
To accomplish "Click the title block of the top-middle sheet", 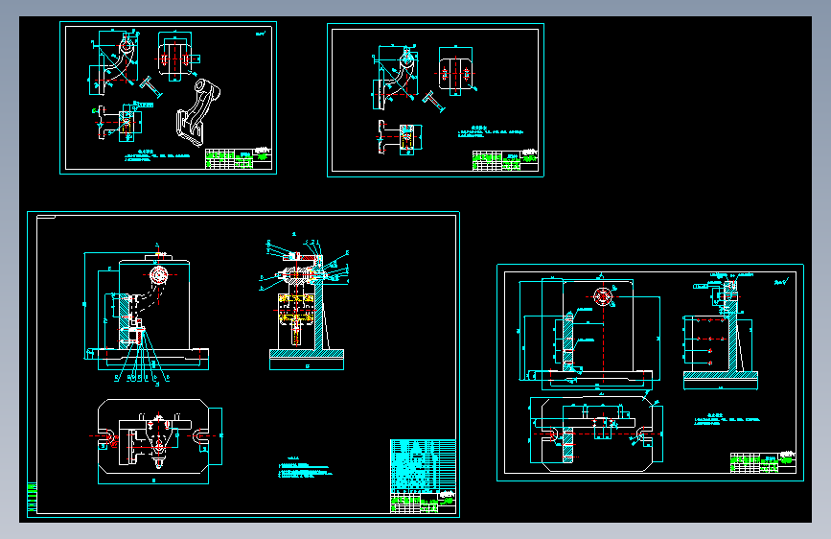I will tap(505, 161).
